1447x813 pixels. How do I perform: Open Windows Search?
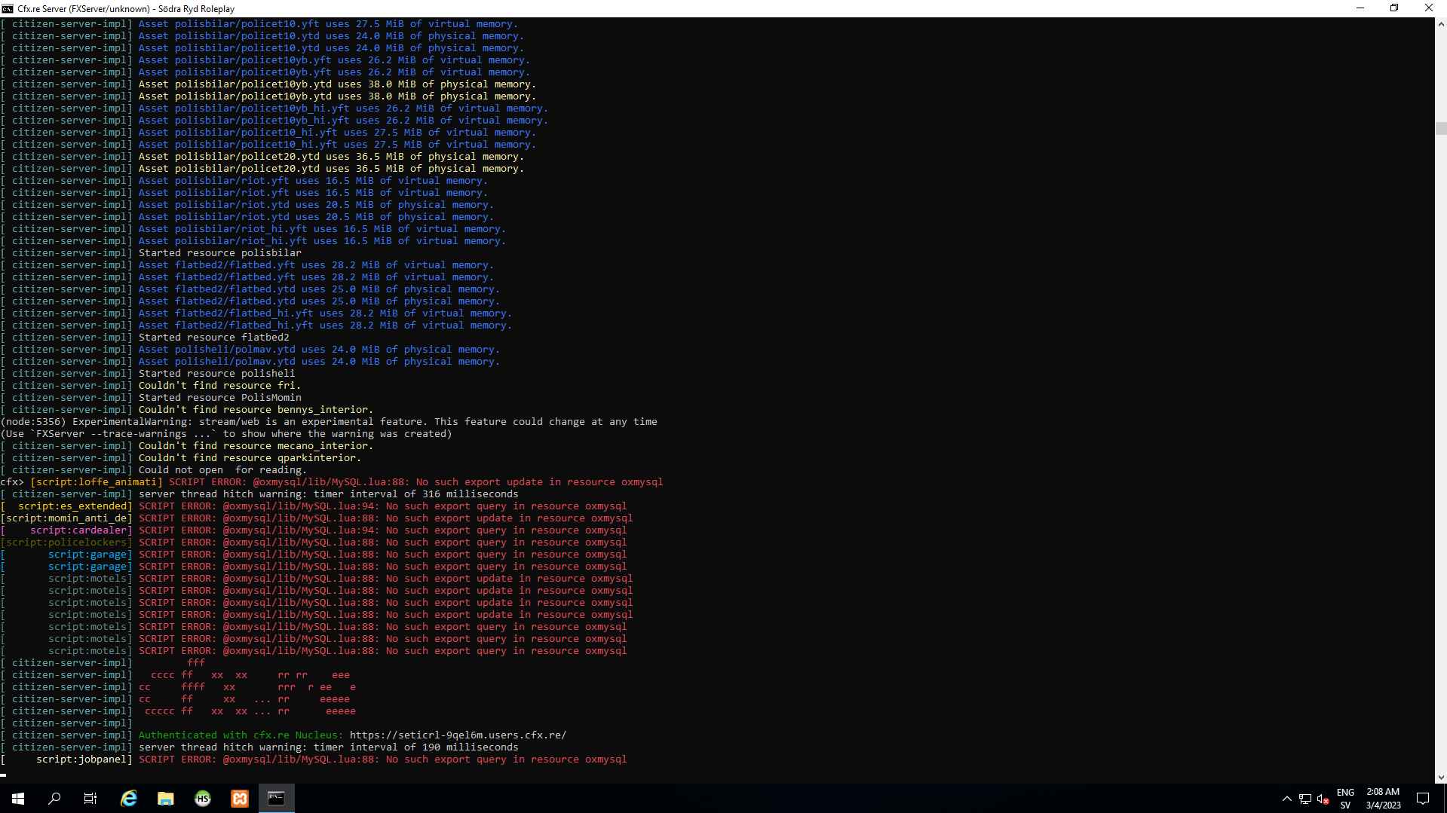[54, 798]
